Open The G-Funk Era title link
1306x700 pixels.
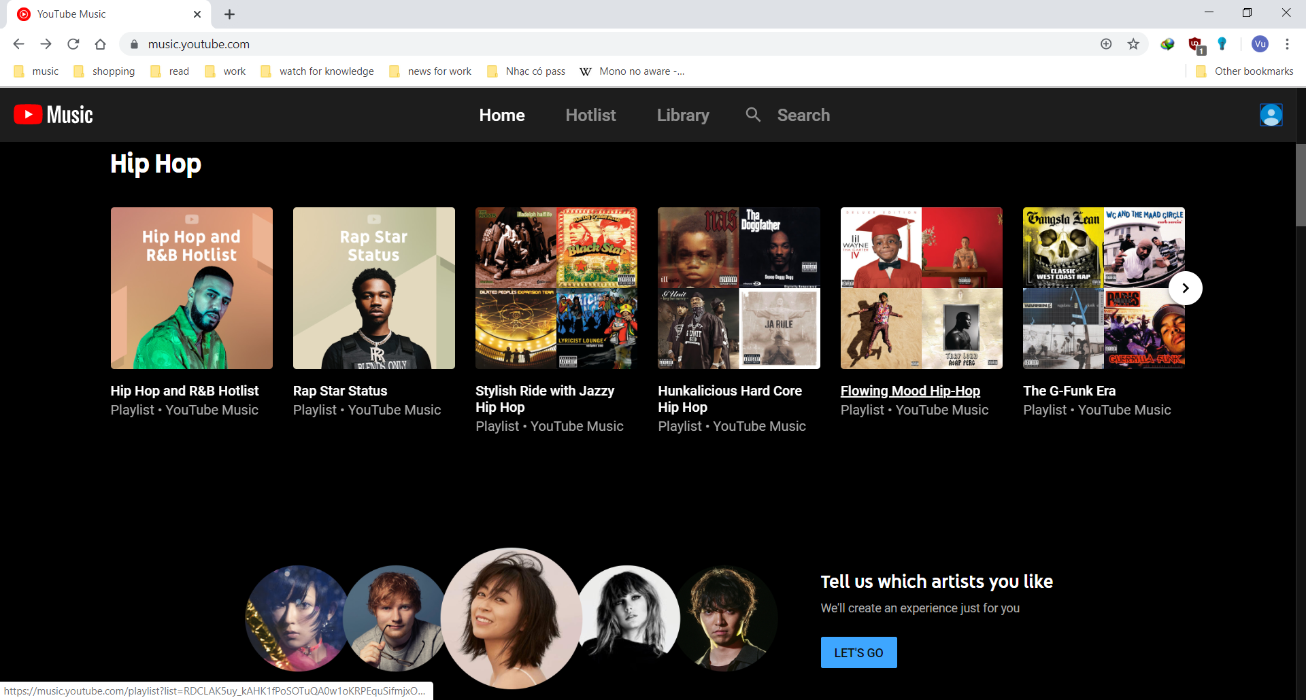[1069, 391]
